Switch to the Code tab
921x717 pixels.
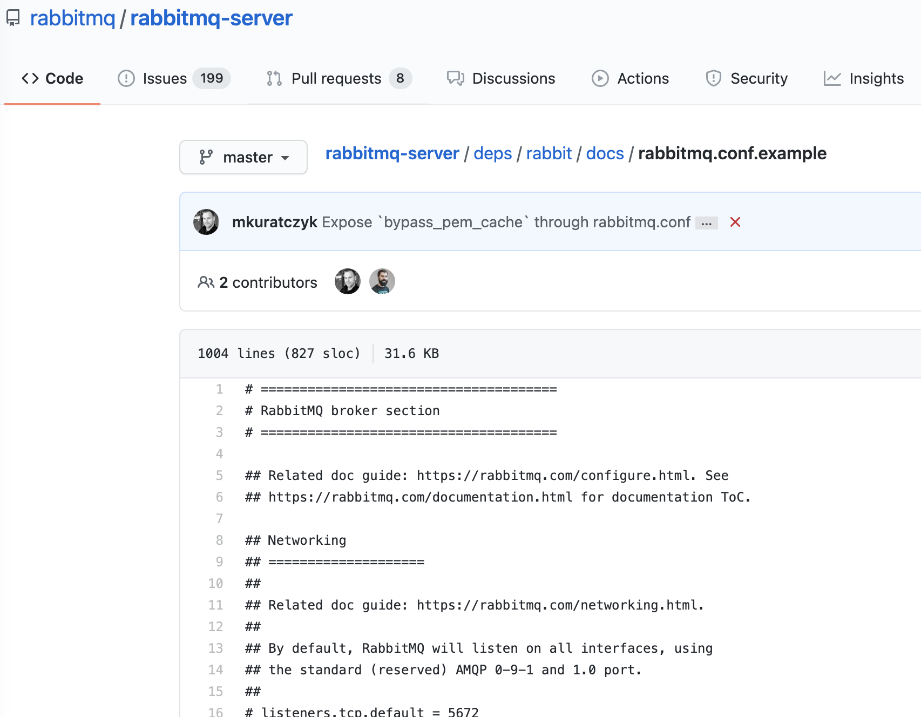tap(52, 79)
